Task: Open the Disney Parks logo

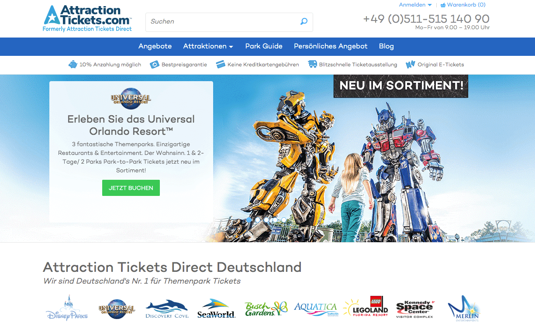Action: (x=67, y=308)
